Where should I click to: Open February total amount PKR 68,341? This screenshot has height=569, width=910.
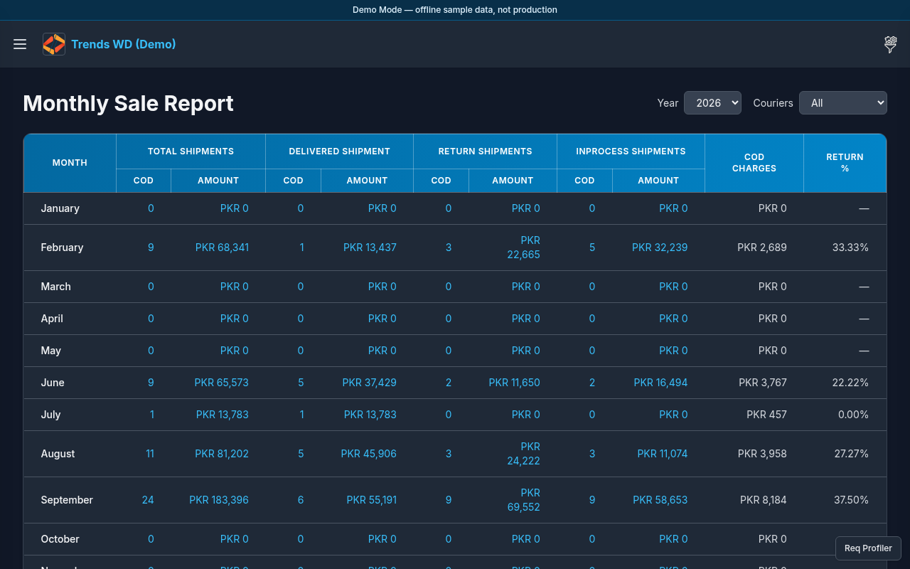pyautogui.click(x=222, y=248)
